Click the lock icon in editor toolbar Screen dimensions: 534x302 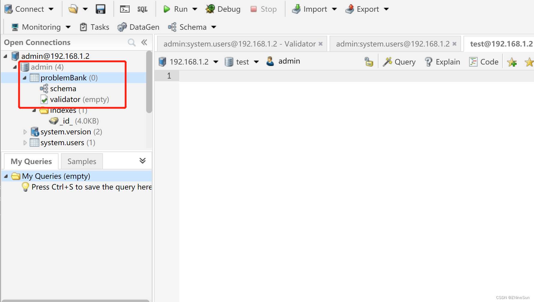369,62
